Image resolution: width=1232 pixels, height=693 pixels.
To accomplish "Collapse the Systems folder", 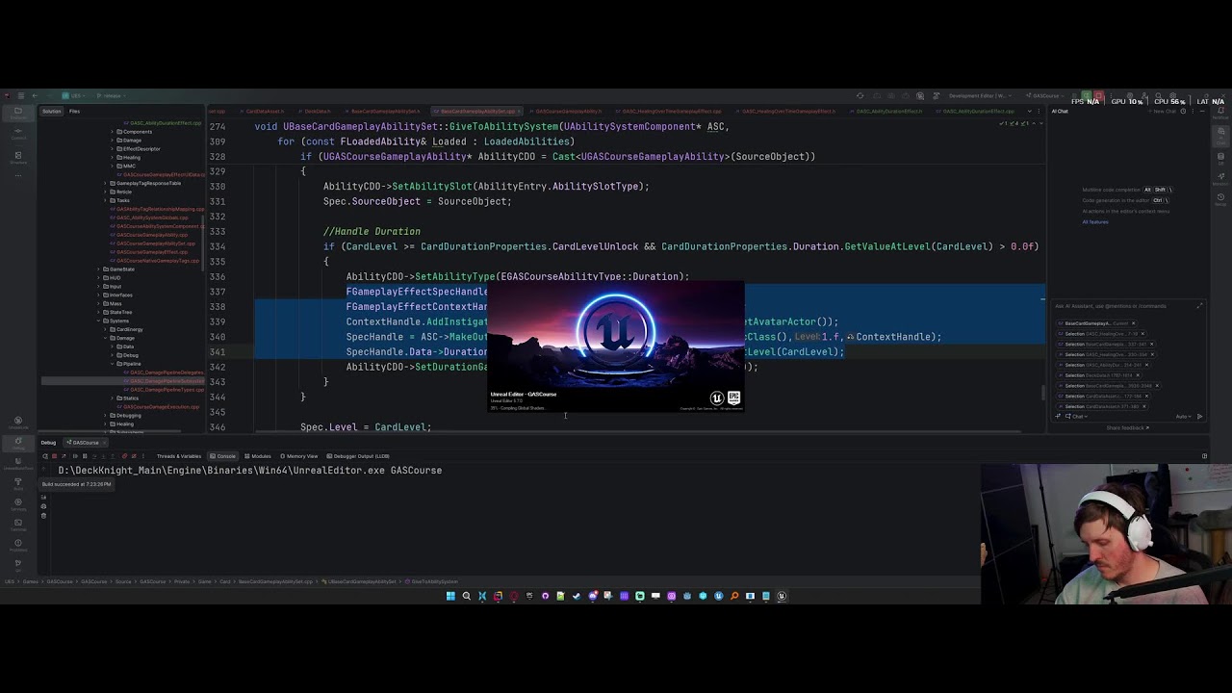I will click(98, 321).
